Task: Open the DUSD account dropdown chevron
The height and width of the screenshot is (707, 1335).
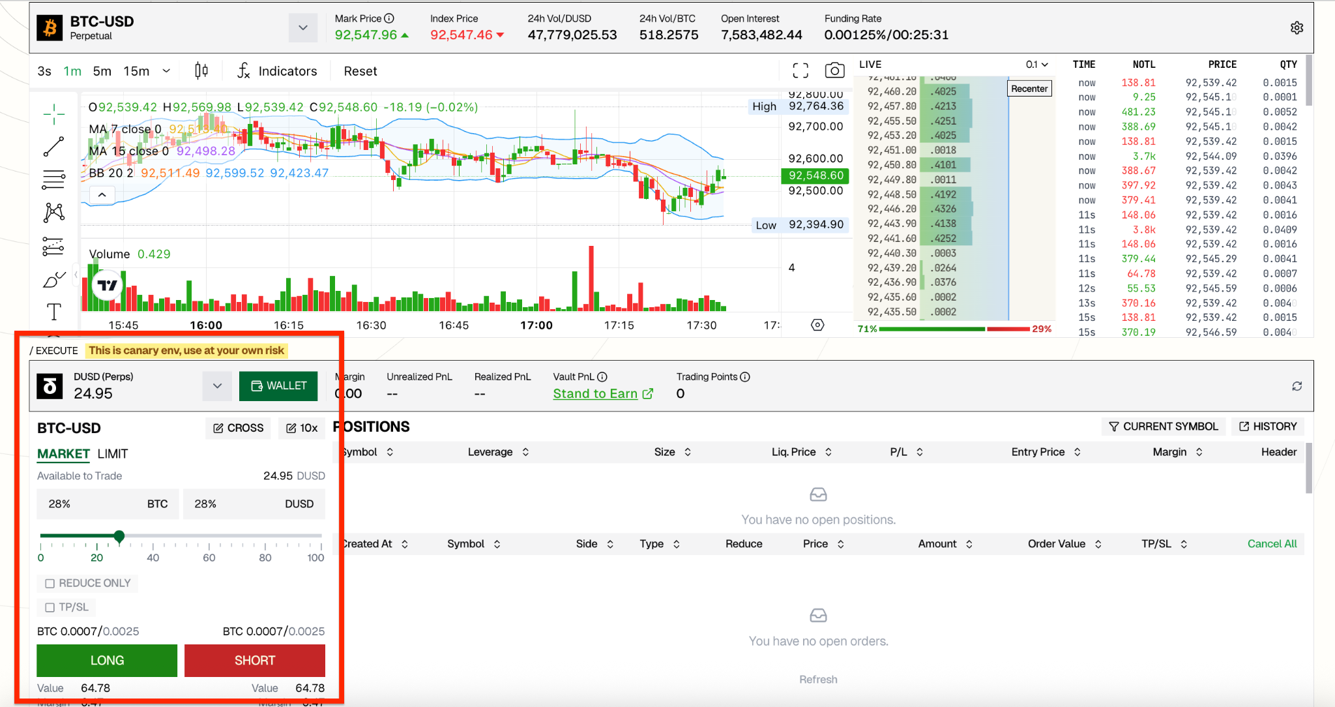Action: coord(217,385)
